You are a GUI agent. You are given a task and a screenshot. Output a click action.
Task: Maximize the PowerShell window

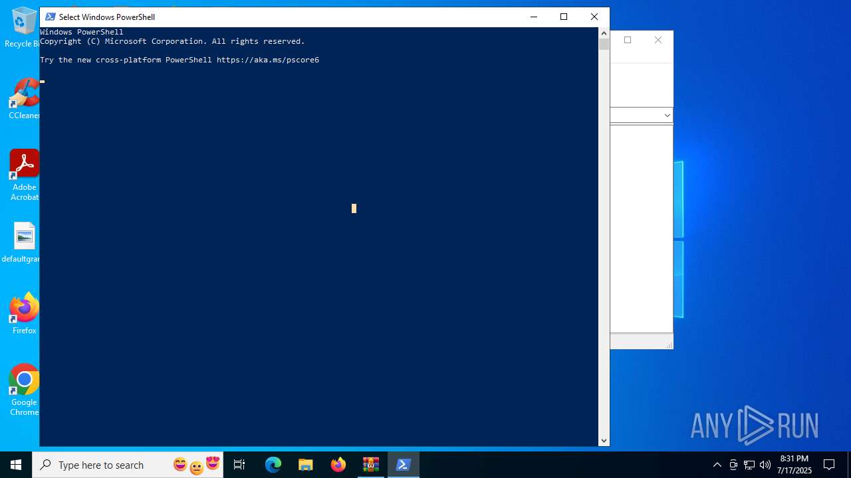(x=564, y=17)
